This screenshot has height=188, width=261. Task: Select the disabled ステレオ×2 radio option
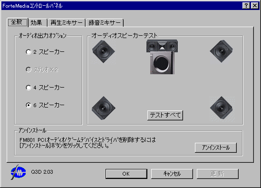[x=42, y=69]
